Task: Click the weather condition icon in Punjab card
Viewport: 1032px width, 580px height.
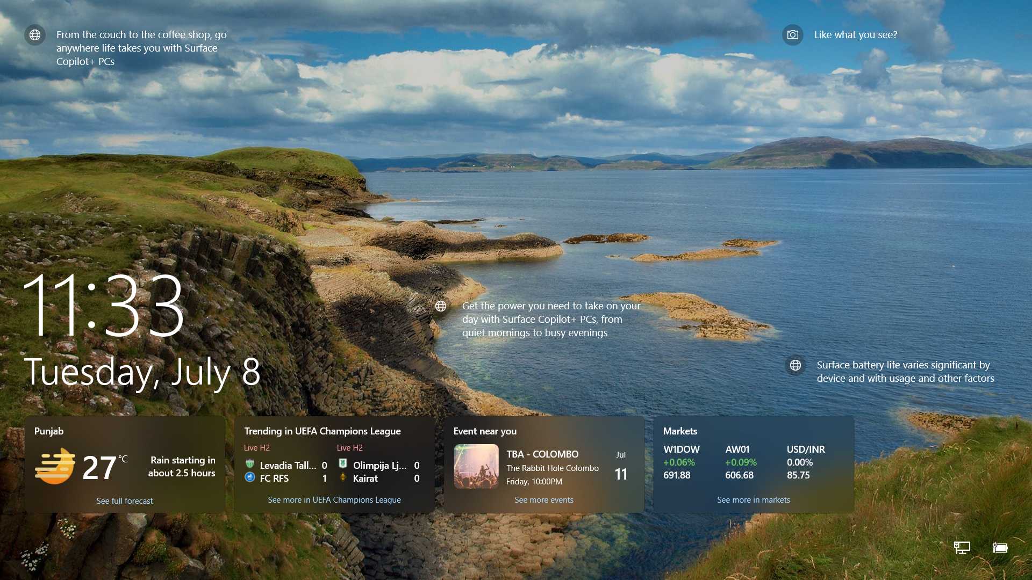Action: [x=55, y=466]
